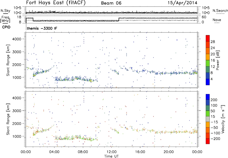This screenshot has height=158, width=228.
Task: Click the '1000' tick of velocity panel
Action: point(17,136)
